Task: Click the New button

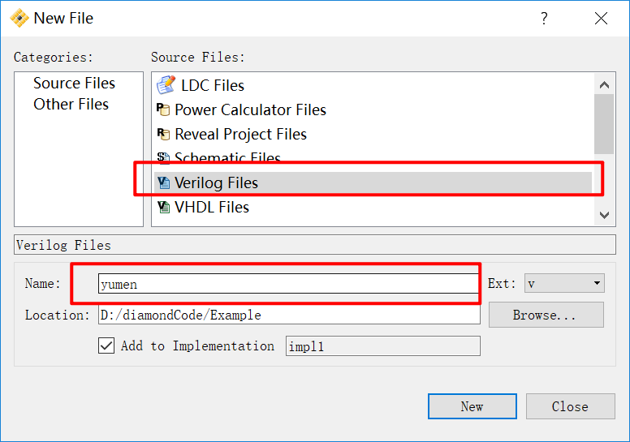Action: (472, 406)
